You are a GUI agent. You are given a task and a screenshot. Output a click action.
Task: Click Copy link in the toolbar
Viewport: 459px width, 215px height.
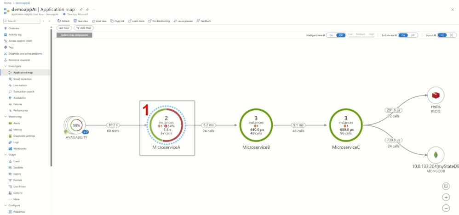(117, 21)
